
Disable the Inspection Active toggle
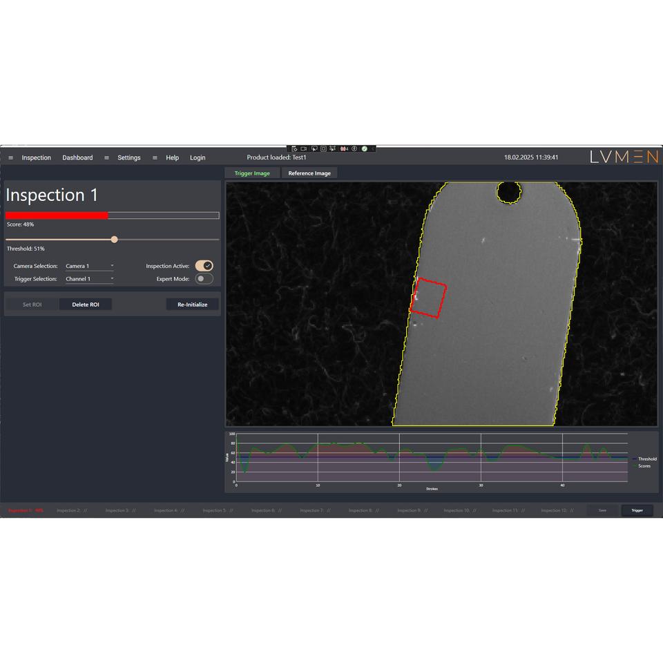[x=204, y=266]
